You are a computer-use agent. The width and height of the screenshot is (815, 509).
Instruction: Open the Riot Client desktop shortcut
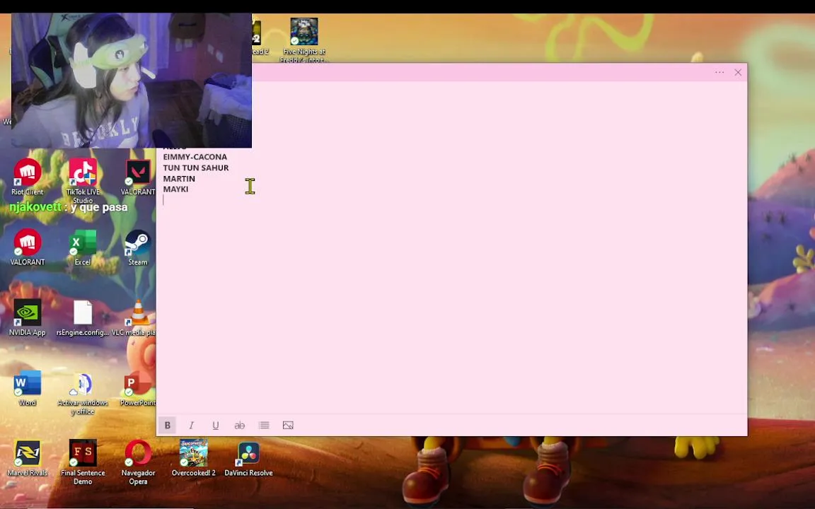click(x=28, y=177)
